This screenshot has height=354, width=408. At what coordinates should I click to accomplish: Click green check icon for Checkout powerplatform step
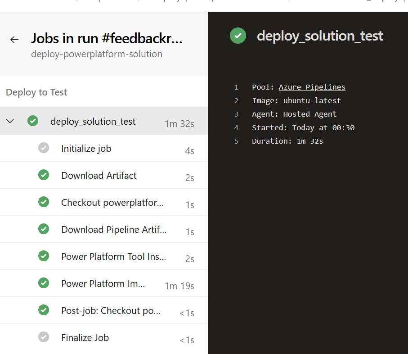coord(44,202)
